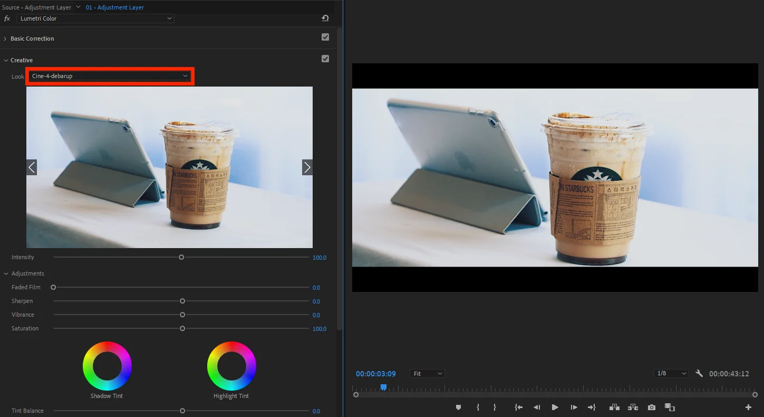Expand the Basic Correction section

[5, 39]
